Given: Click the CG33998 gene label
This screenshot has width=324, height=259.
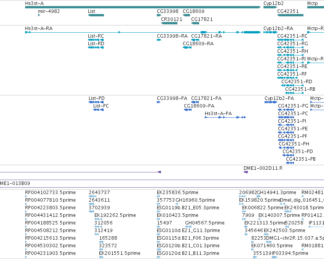Looking at the screenshot, I should [168, 11].
